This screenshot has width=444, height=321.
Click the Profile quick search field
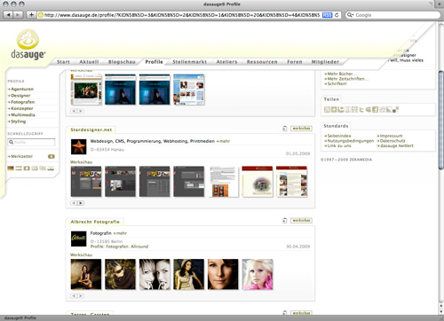click(x=31, y=142)
